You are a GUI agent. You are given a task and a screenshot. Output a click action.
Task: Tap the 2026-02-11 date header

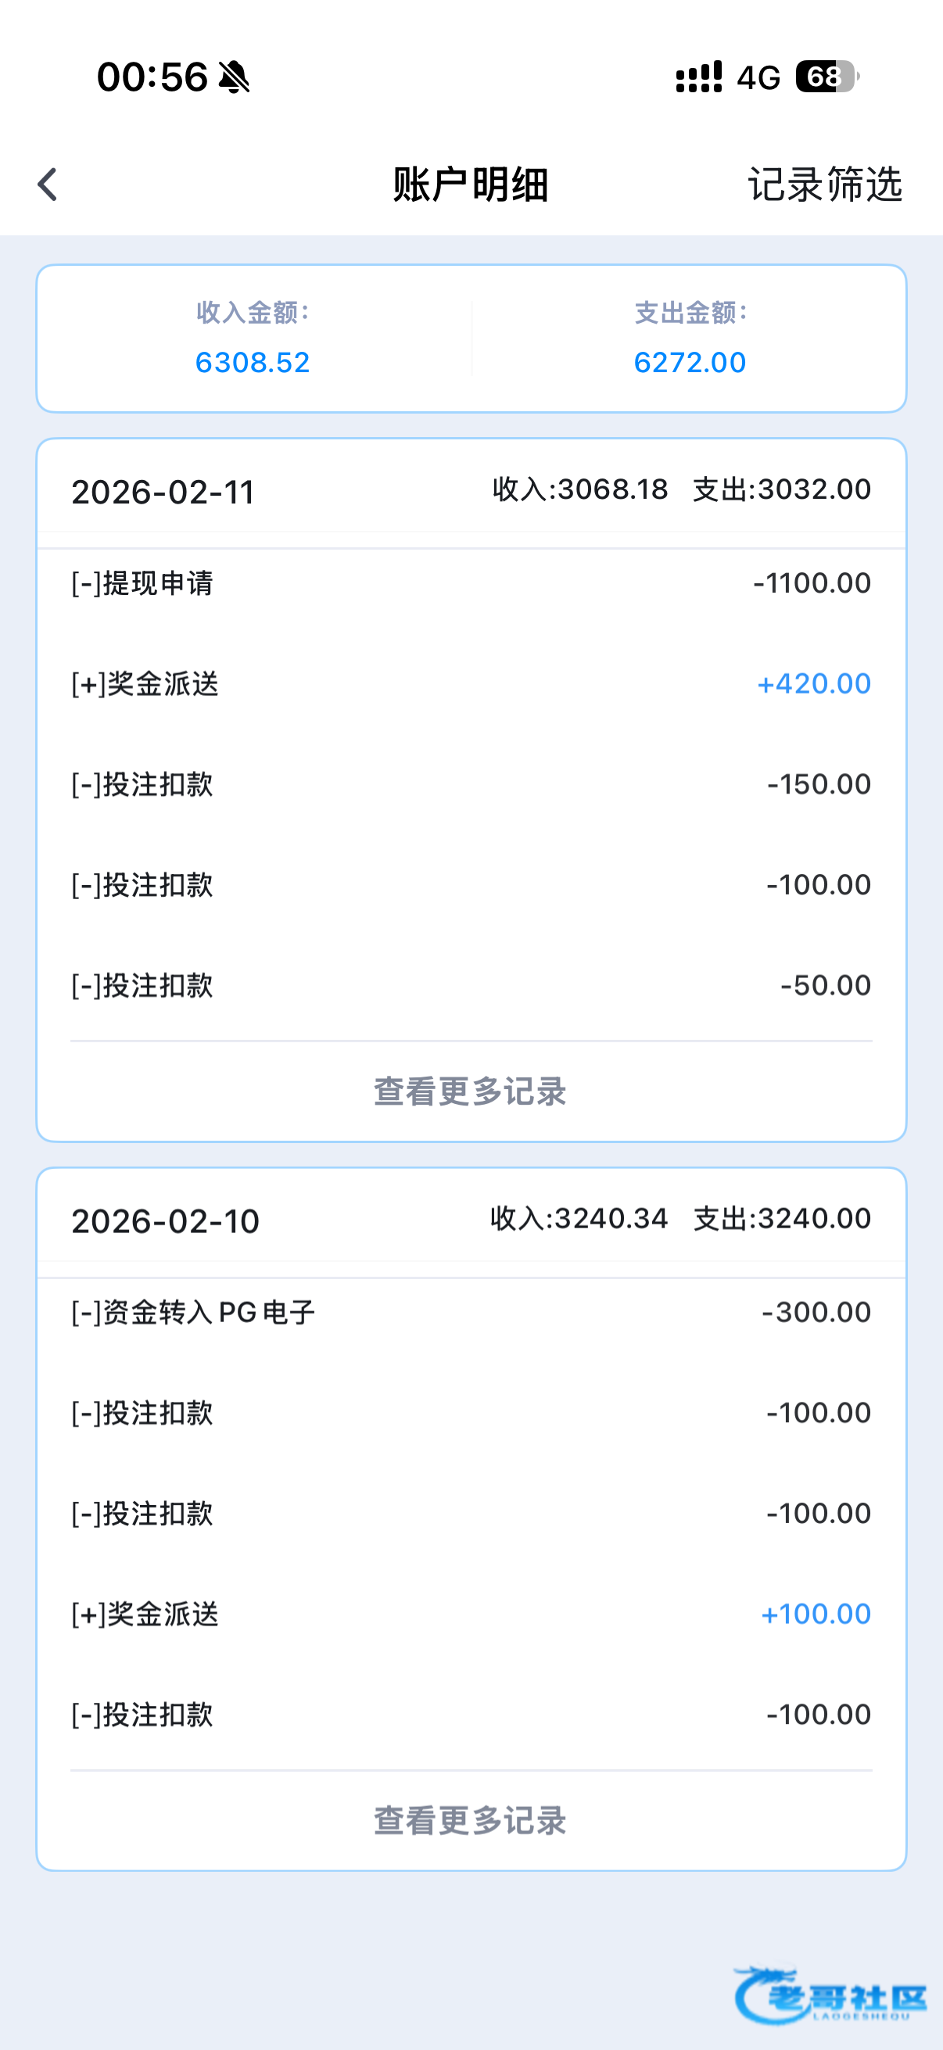pos(163,492)
